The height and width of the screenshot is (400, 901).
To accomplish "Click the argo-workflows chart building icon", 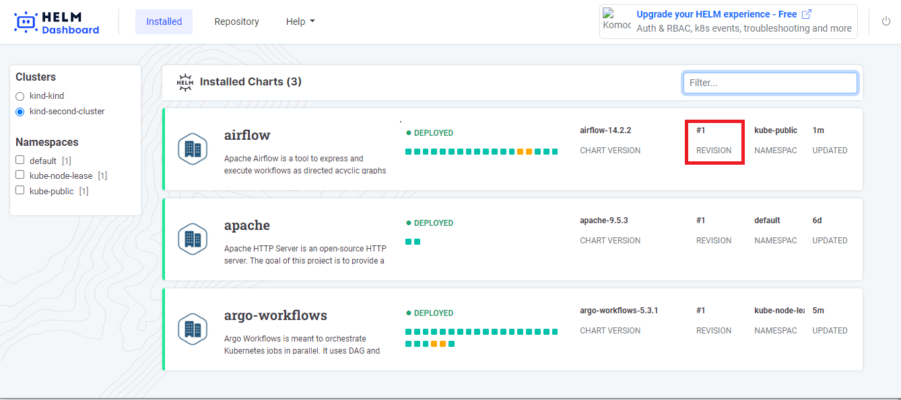I will coord(192,329).
